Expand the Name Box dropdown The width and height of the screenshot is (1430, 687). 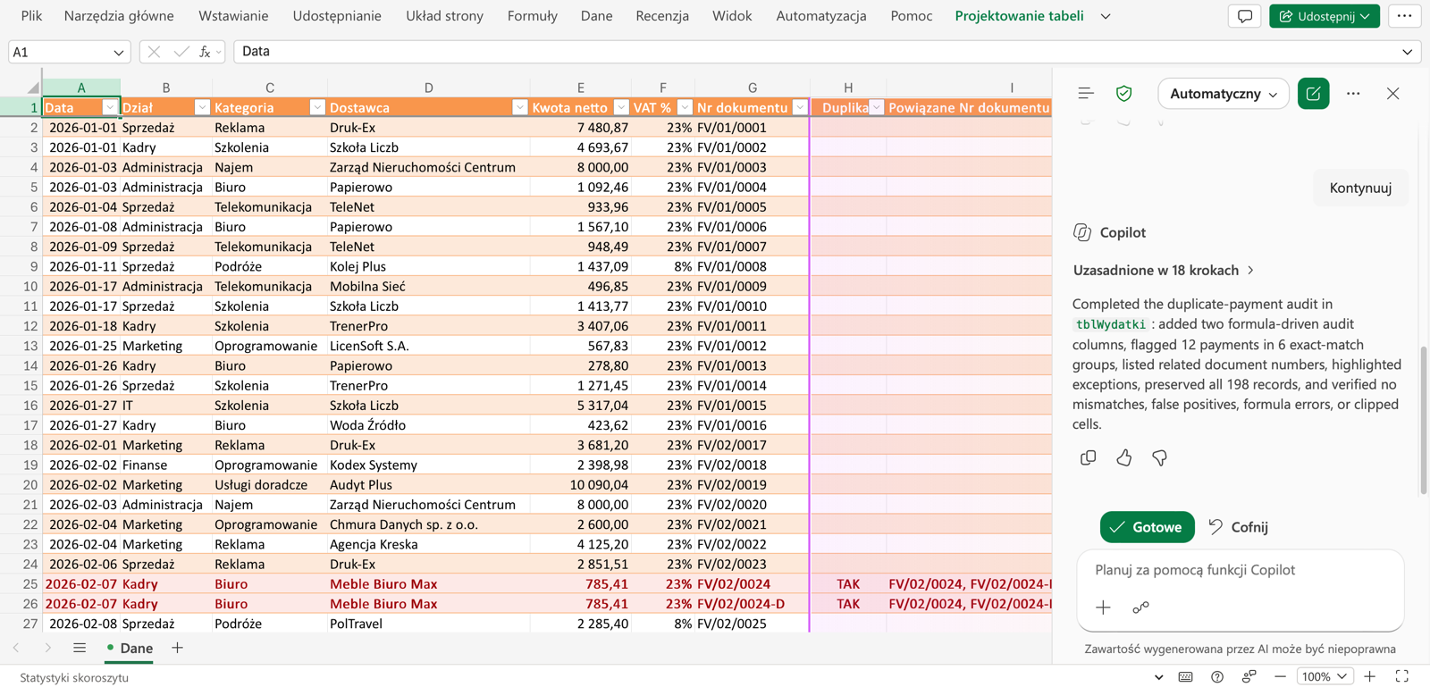point(118,53)
